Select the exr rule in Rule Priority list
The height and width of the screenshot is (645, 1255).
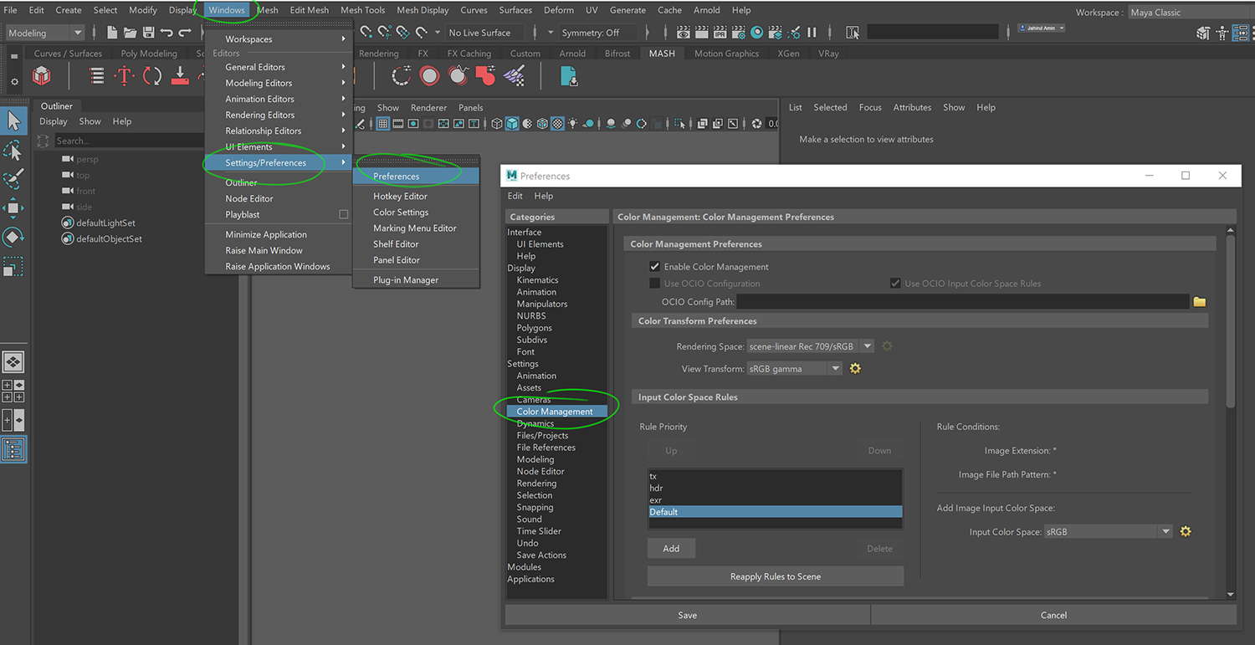(775, 500)
